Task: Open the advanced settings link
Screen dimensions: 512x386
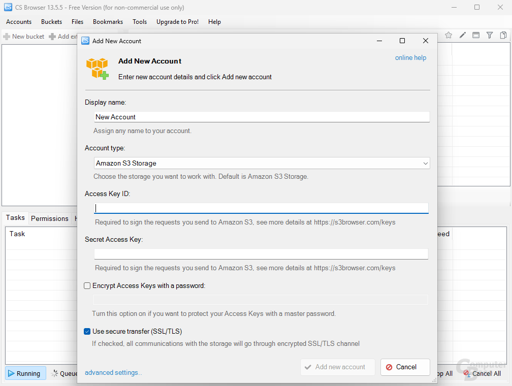Action: (x=113, y=373)
